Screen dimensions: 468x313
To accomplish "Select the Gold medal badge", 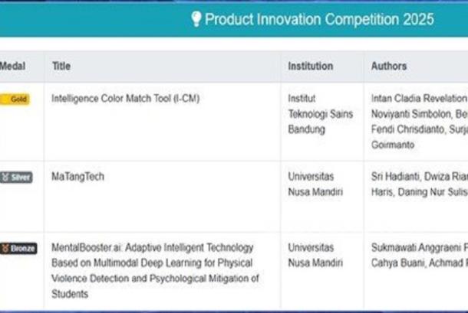I will (x=15, y=99).
